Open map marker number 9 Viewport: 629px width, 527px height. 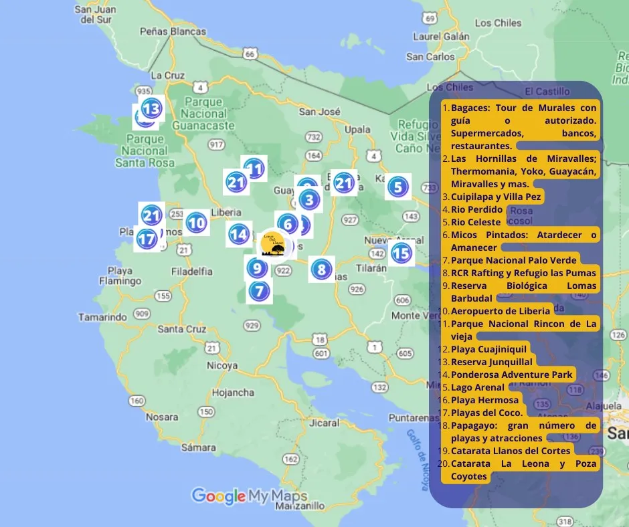pyautogui.click(x=257, y=268)
